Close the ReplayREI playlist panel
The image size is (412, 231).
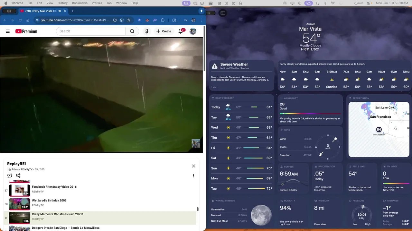click(193, 166)
